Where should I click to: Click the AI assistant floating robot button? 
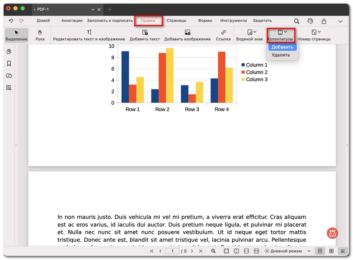point(332,233)
